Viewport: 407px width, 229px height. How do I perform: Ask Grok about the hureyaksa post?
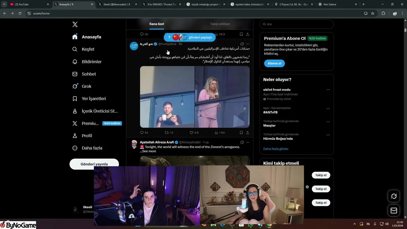click(242, 44)
